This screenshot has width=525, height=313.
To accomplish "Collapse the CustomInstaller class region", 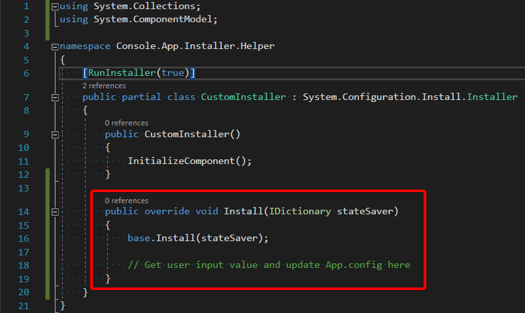I will 55,98.
